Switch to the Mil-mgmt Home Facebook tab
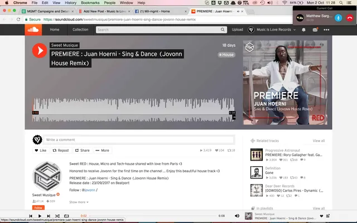357x223 pixels. 160,11
